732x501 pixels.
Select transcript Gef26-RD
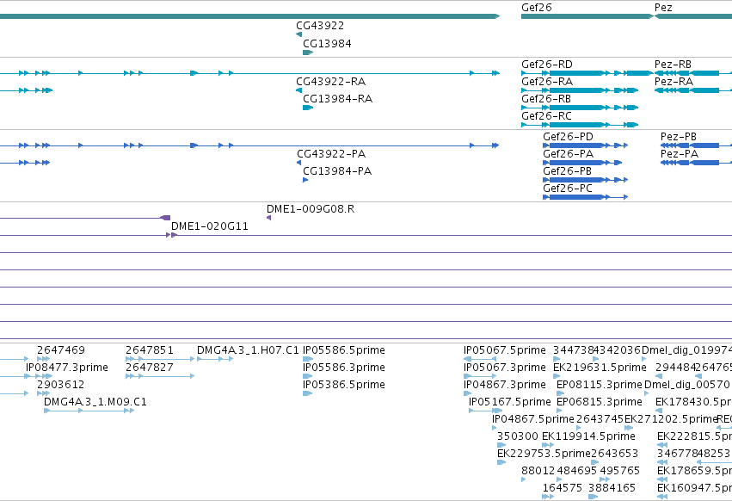tap(587, 73)
